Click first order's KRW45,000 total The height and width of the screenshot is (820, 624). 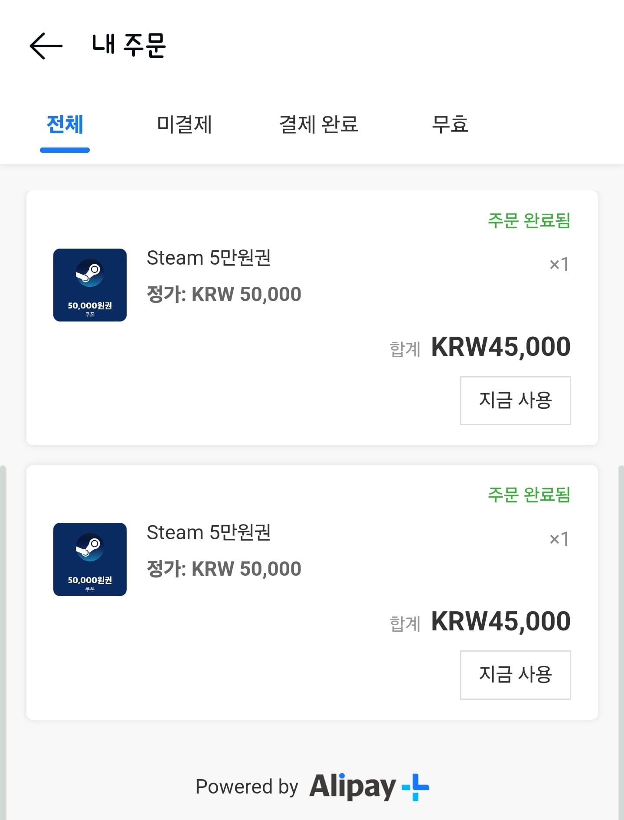point(501,347)
